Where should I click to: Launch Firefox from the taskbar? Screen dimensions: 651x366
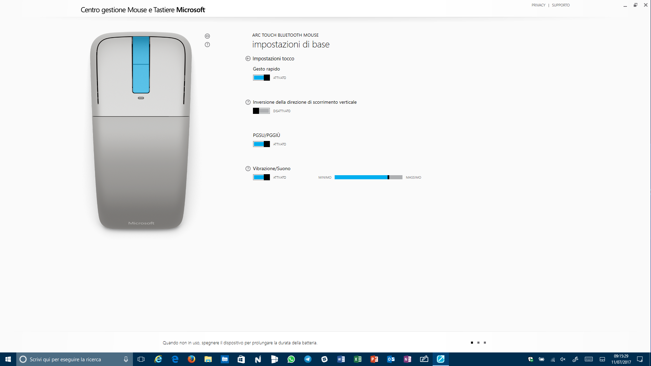tap(191, 359)
